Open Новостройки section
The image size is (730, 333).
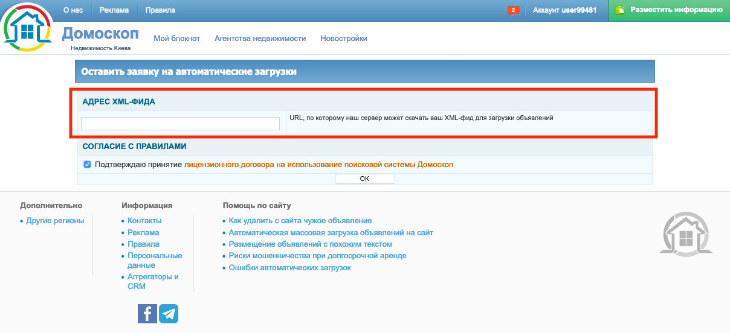tap(344, 38)
